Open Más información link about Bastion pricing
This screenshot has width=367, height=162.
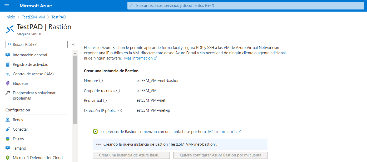click(x=225, y=132)
